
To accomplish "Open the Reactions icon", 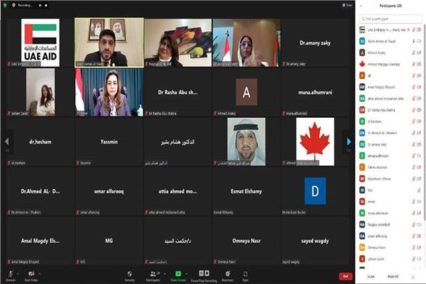I will (228, 273).
